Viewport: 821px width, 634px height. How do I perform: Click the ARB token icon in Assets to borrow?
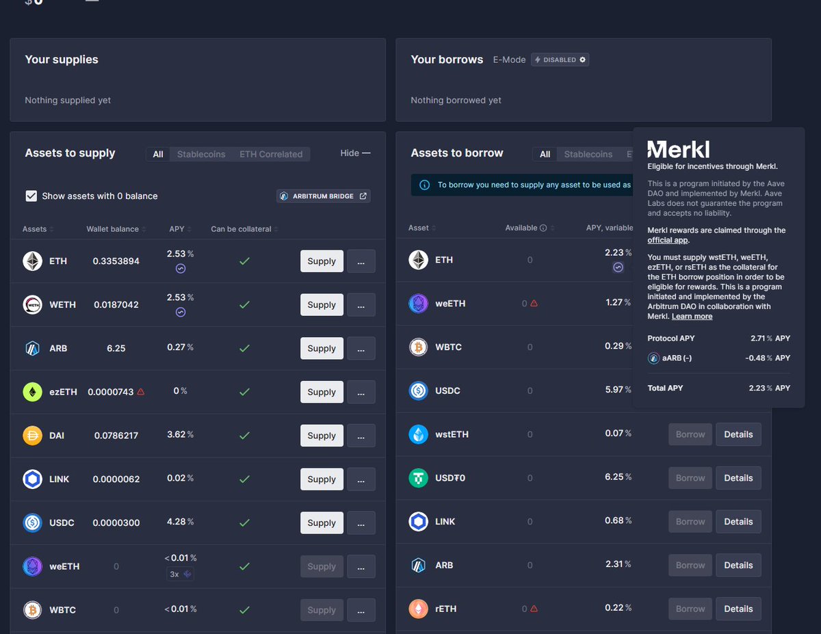pyautogui.click(x=419, y=566)
